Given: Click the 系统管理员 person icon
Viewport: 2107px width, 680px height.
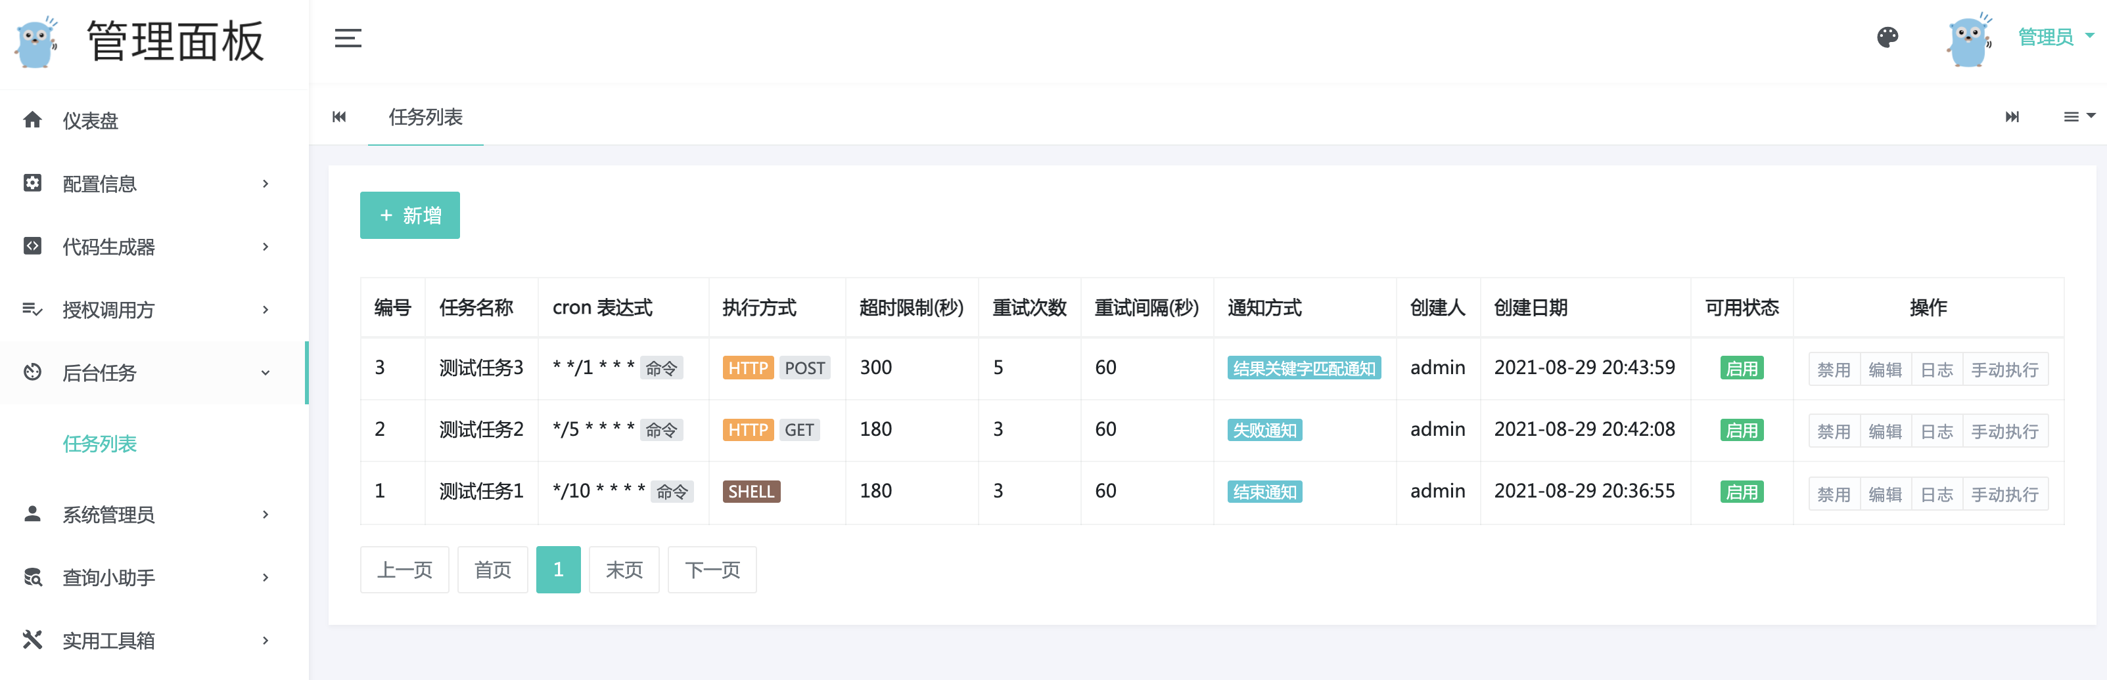Looking at the screenshot, I should tap(33, 513).
